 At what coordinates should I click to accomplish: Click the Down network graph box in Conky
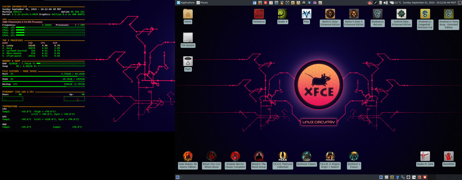13,99
